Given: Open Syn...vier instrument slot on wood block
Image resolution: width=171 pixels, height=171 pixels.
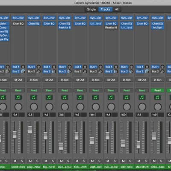Looking at the screenshot, I should (18, 18).
